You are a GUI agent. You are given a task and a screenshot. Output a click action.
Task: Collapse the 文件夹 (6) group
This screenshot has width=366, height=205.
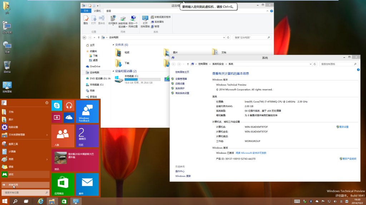113,44
